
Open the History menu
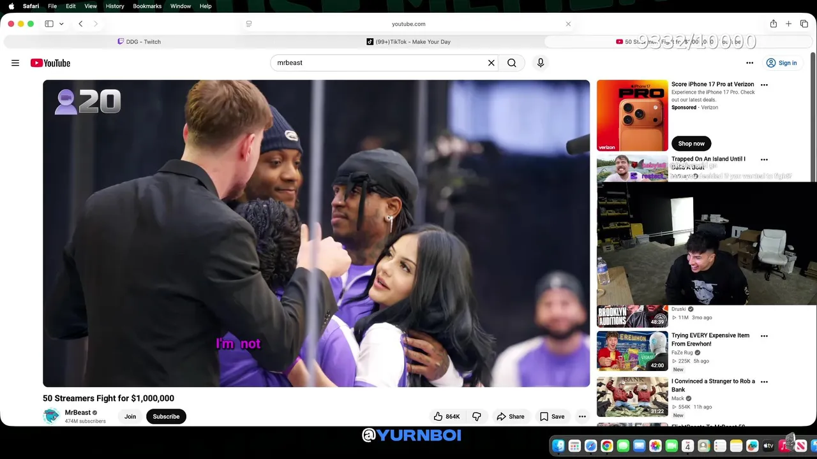(115, 6)
